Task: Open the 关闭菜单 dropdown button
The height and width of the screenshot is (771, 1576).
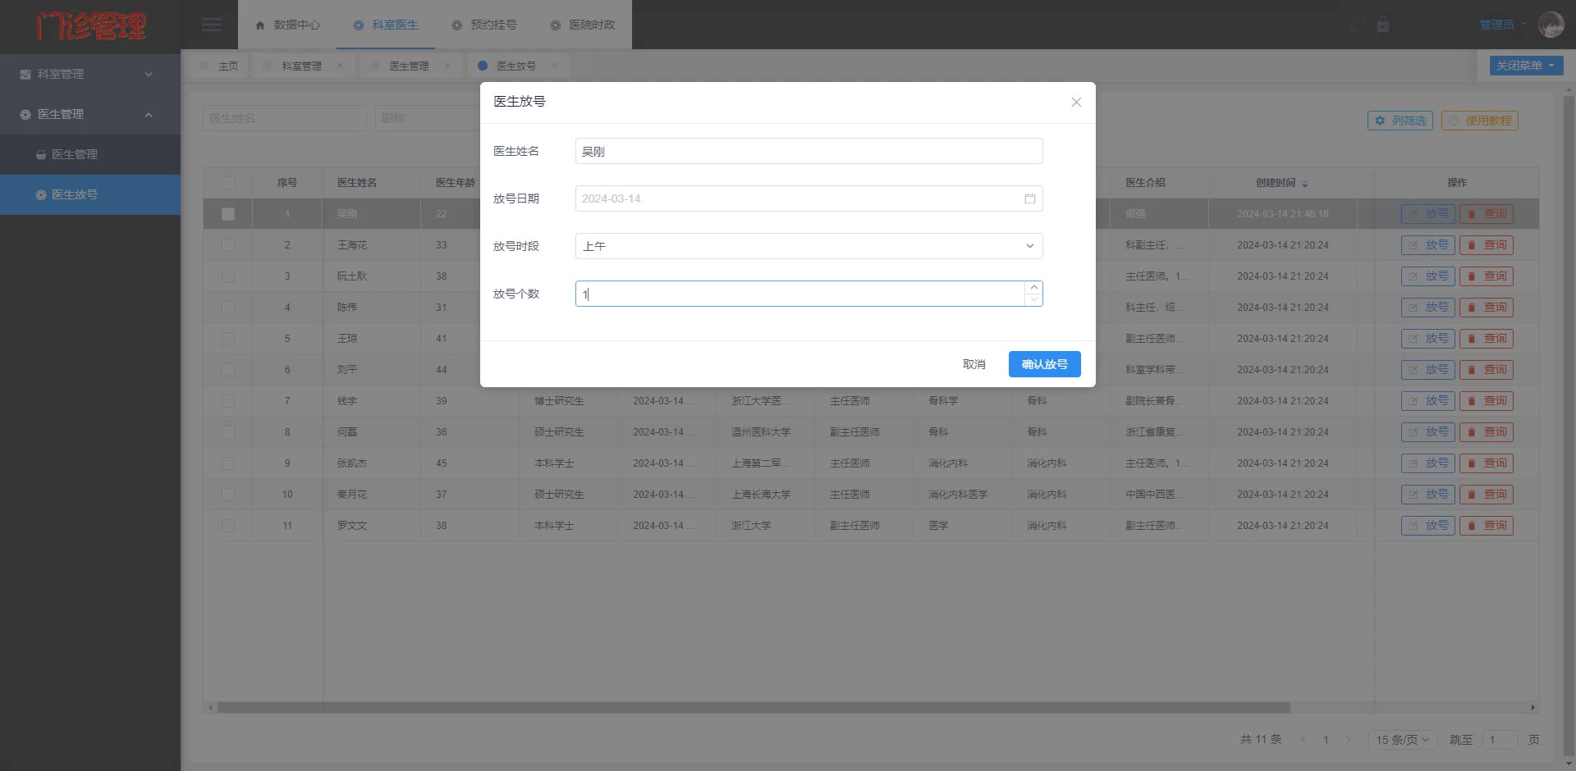Action: [x=1526, y=66]
